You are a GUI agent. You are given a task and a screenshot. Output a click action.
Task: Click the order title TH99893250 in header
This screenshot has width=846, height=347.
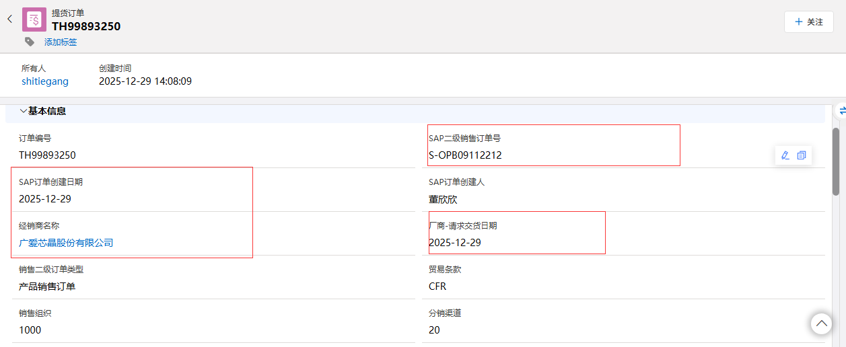tap(86, 26)
